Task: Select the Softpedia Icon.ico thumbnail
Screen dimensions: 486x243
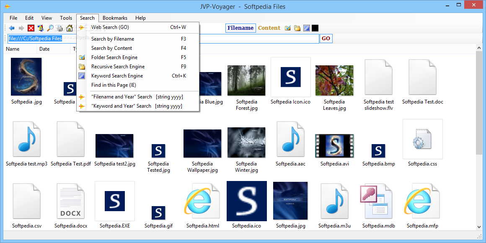Action: point(290,77)
